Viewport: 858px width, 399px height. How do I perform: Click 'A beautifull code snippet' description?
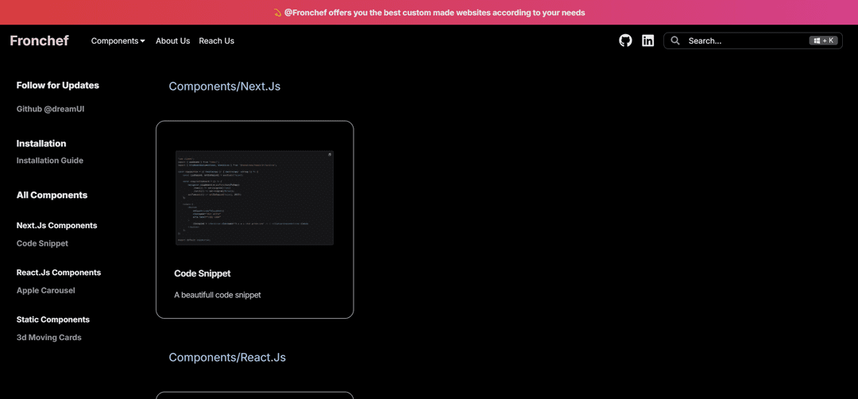point(218,295)
